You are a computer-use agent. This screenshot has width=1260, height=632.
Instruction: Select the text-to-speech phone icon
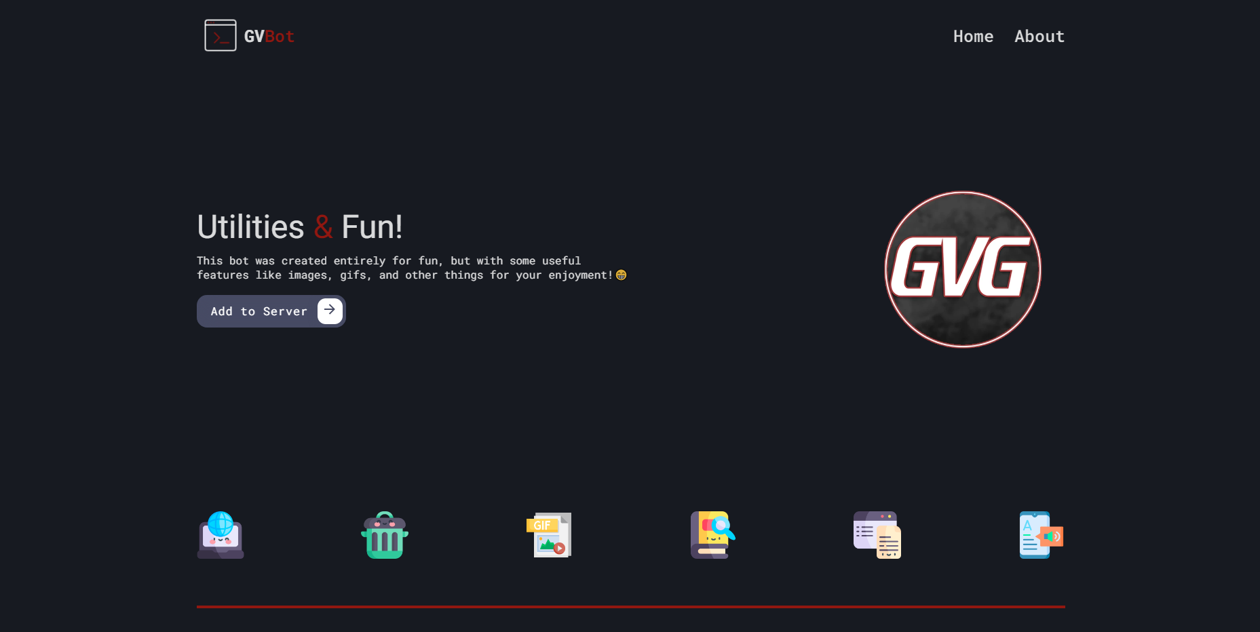[1041, 535]
